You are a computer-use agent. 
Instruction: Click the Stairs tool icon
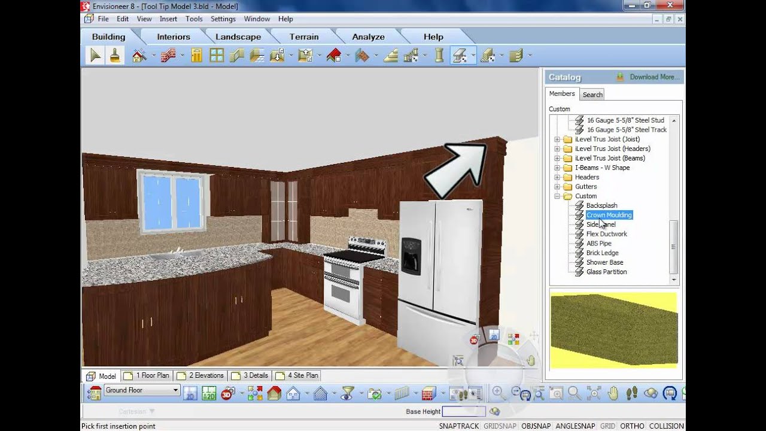pyautogui.click(x=391, y=56)
